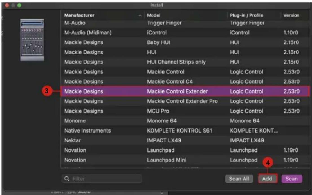Click the Add button

coord(268,179)
